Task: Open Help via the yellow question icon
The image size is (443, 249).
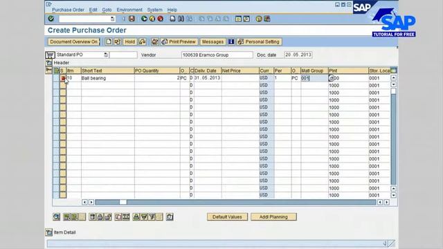Action: 259,19
